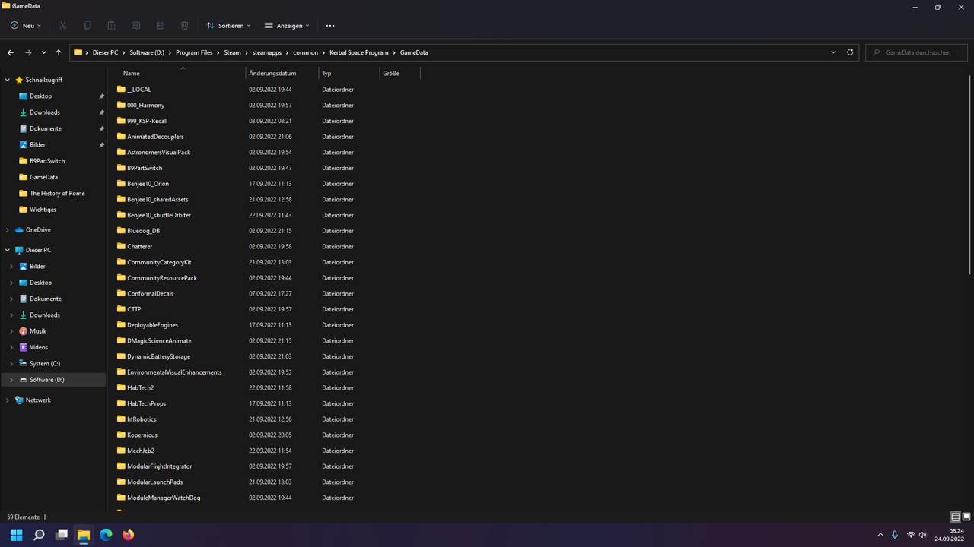Expand Software (D:) drive node

[11, 380]
